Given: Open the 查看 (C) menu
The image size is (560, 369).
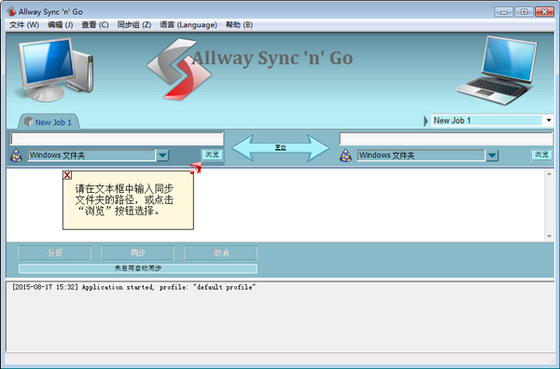Looking at the screenshot, I should [94, 25].
